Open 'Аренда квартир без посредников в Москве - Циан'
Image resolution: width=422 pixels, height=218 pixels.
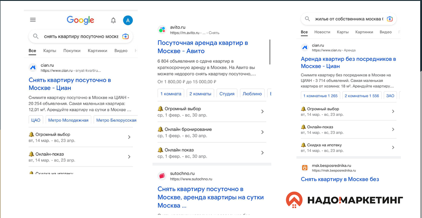click(x=348, y=62)
